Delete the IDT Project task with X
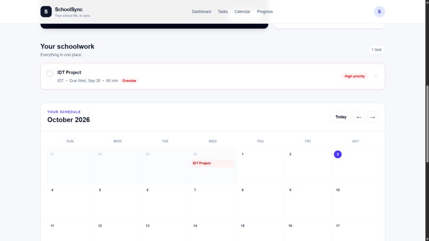Screen dimensions: 429x241 375,76
